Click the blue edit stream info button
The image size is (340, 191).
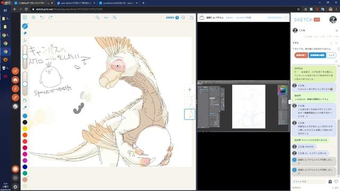[x=317, y=55]
